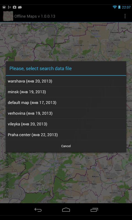Open the recent apps navigation button
132x220 pixels.
pyautogui.click(x=94, y=210)
